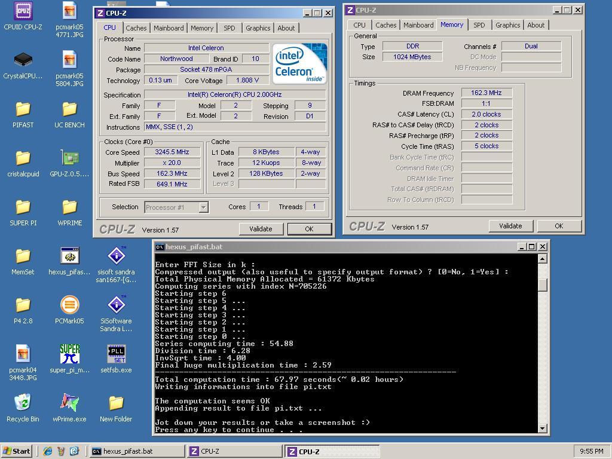Click the Core Speed 3245.5 MHz value

[x=172, y=152]
